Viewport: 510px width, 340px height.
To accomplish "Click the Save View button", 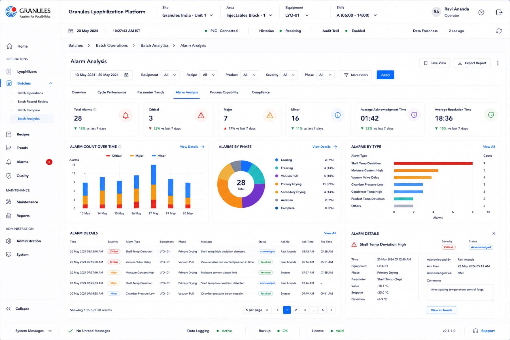I will tap(435, 63).
